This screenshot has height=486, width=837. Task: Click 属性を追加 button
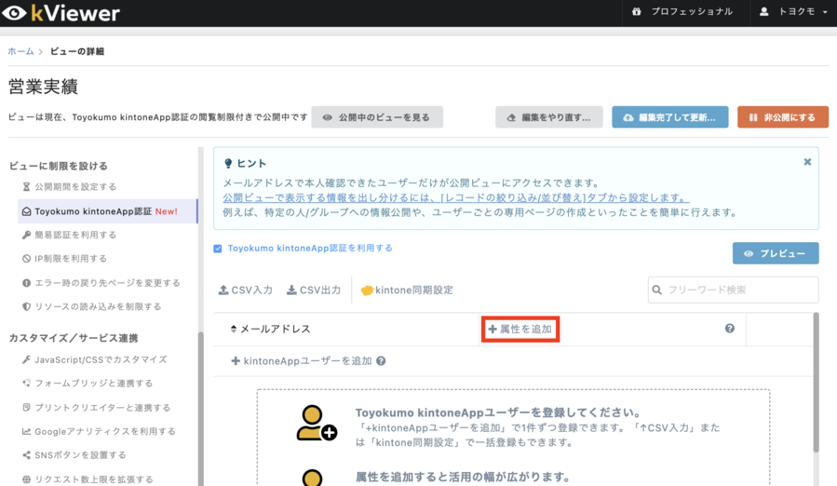[520, 329]
